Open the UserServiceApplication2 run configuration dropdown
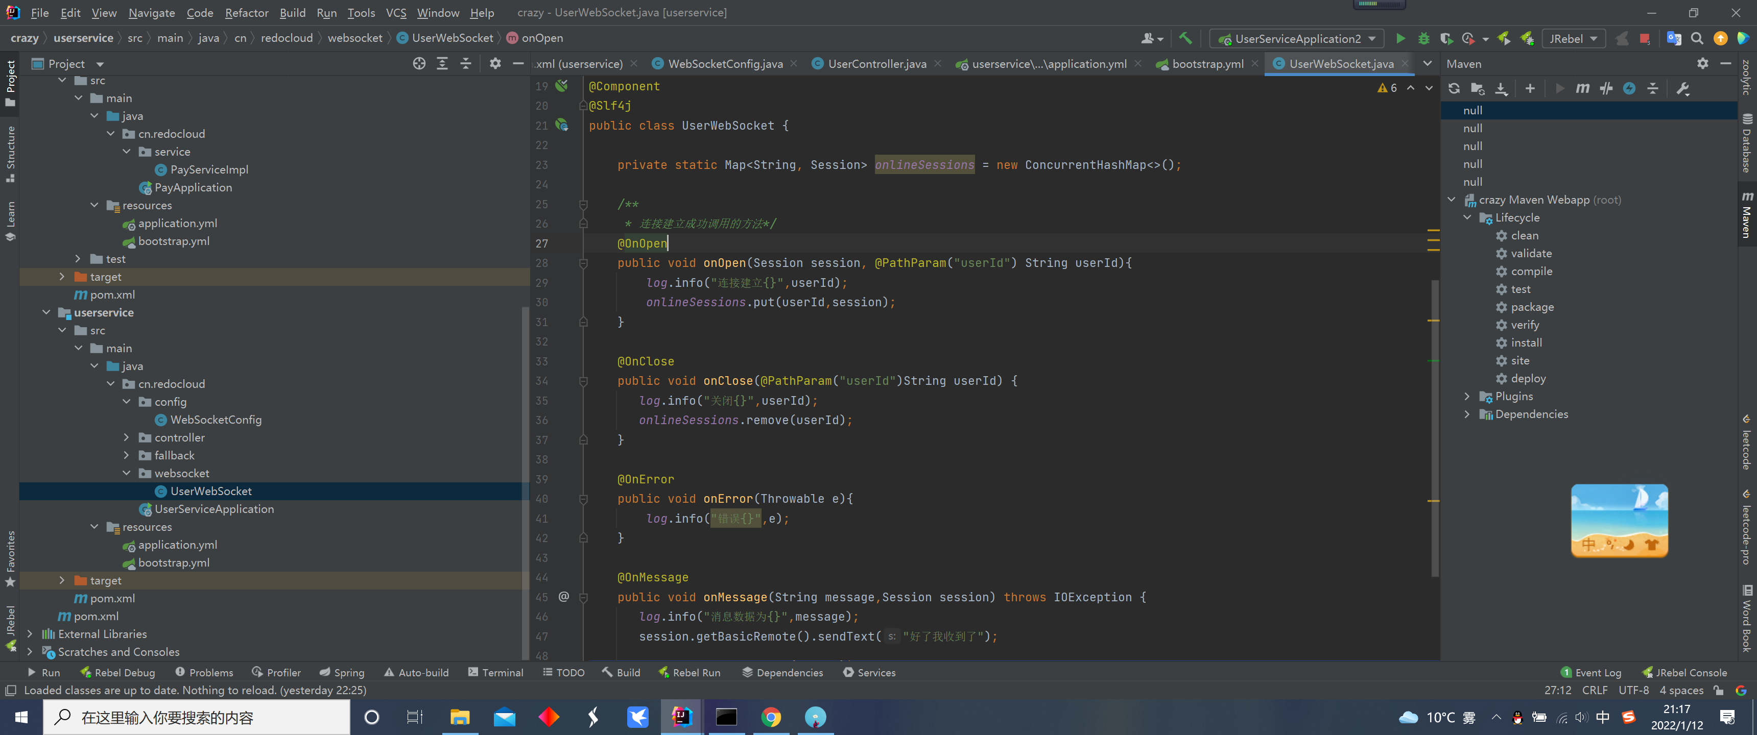 (1297, 39)
